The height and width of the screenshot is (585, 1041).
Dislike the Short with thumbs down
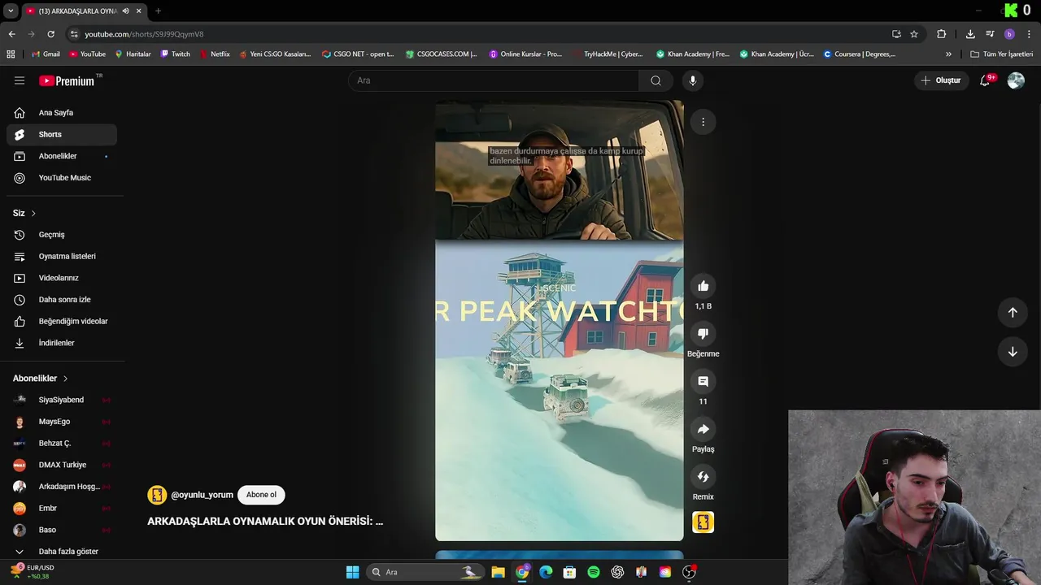point(703,333)
